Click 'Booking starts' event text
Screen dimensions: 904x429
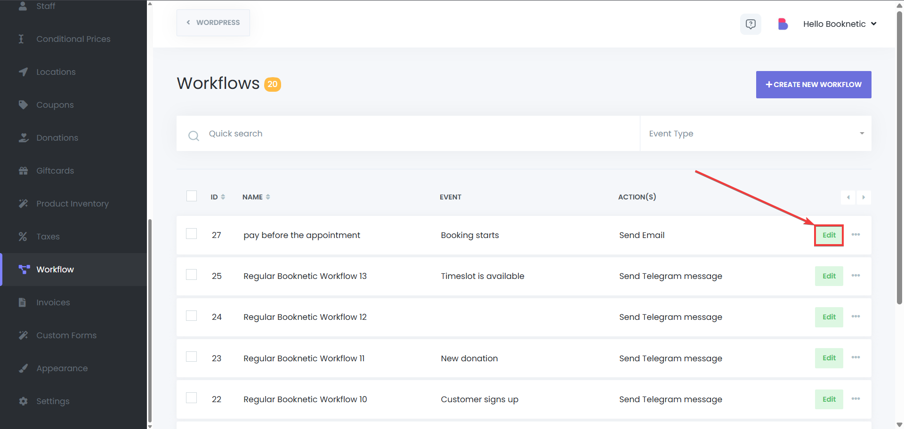(x=469, y=235)
